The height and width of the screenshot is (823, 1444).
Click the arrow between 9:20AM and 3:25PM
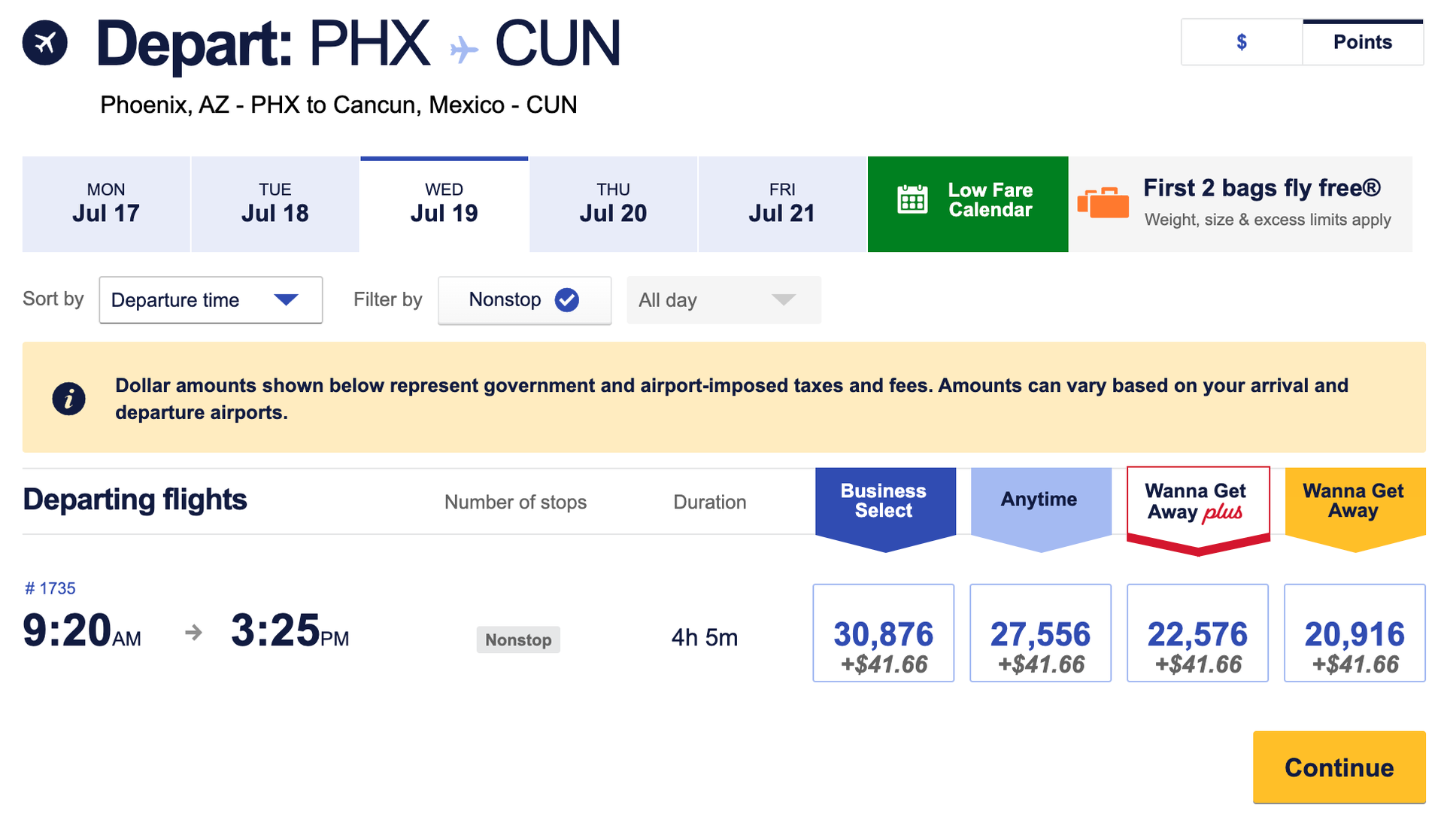[x=193, y=632]
